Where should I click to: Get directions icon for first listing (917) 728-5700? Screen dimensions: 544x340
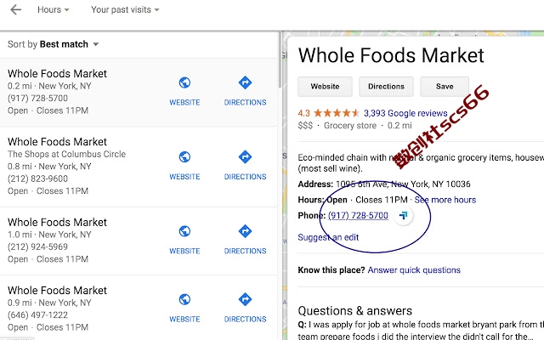(245, 83)
